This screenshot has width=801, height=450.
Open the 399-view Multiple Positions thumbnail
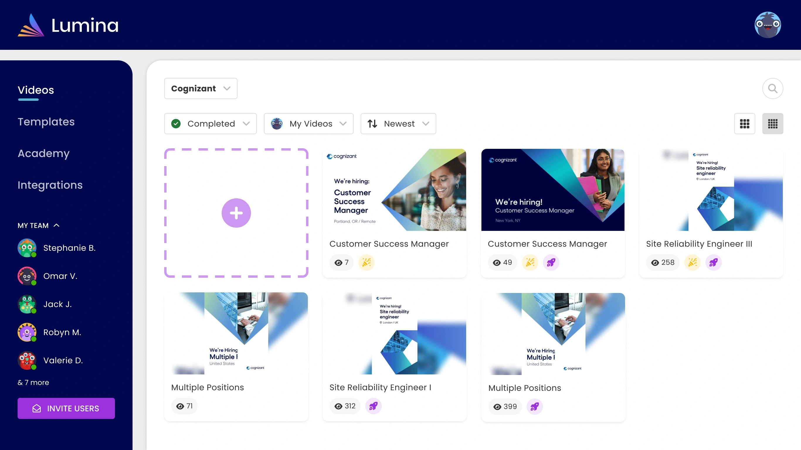[553, 334]
